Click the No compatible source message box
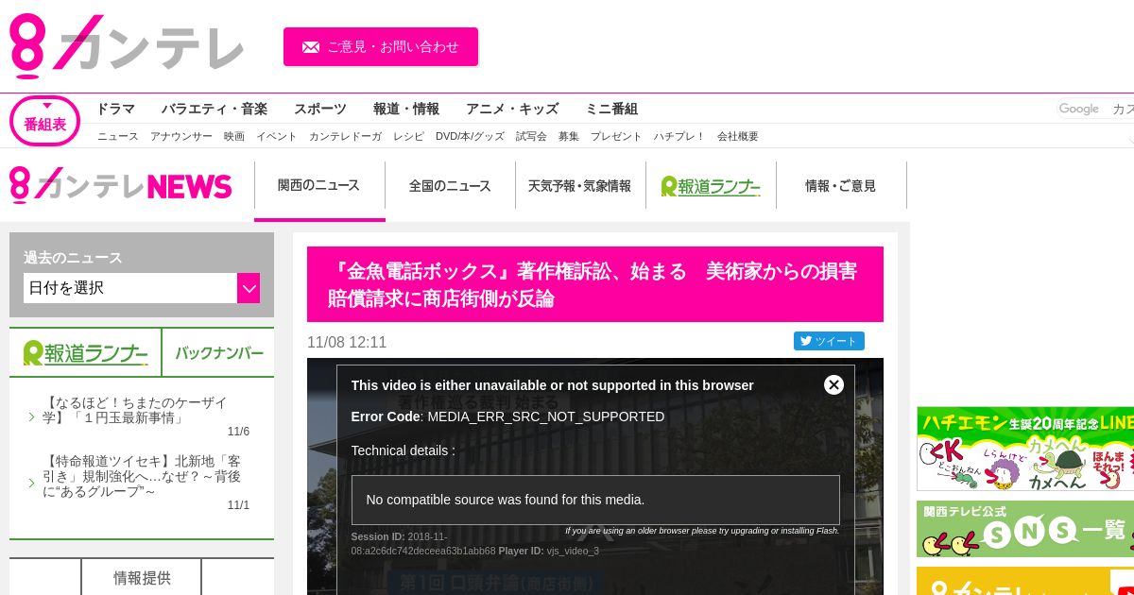The height and width of the screenshot is (595, 1134). (595, 500)
